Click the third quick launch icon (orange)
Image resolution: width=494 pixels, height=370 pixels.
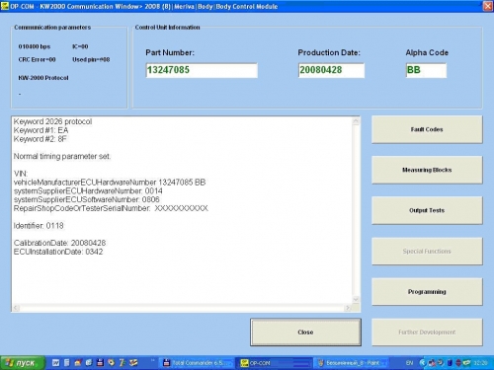click(78, 363)
